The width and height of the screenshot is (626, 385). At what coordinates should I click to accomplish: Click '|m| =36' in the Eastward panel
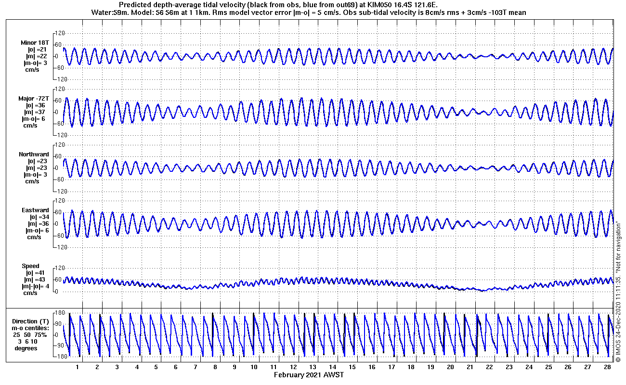click(x=39, y=224)
